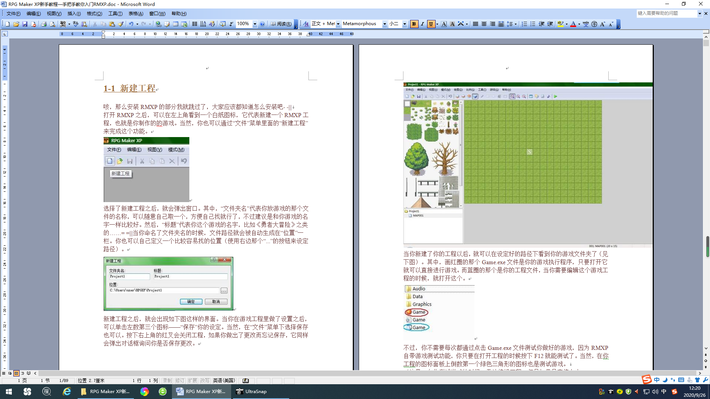Toggle Center alignment
This screenshot has height=399, width=710.
point(484,24)
